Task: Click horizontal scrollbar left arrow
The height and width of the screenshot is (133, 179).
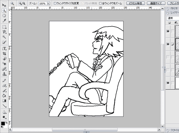Action: tap(10, 129)
